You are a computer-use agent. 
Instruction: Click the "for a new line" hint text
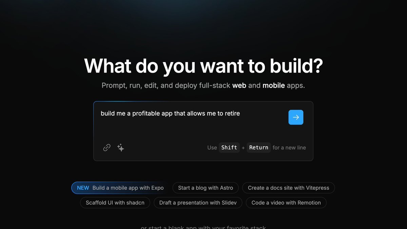[x=289, y=148]
